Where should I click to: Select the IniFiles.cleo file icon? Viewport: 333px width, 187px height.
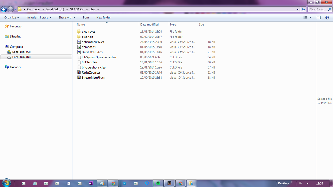click(79, 62)
